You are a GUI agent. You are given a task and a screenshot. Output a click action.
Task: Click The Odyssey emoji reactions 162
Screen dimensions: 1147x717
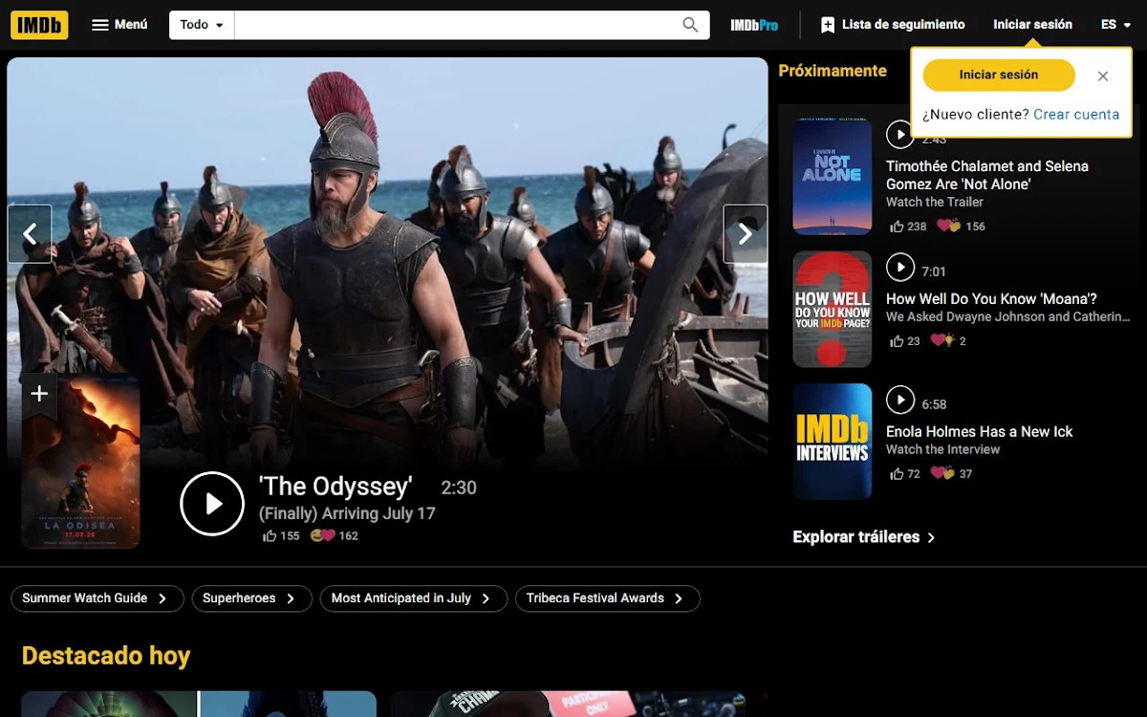(x=335, y=536)
